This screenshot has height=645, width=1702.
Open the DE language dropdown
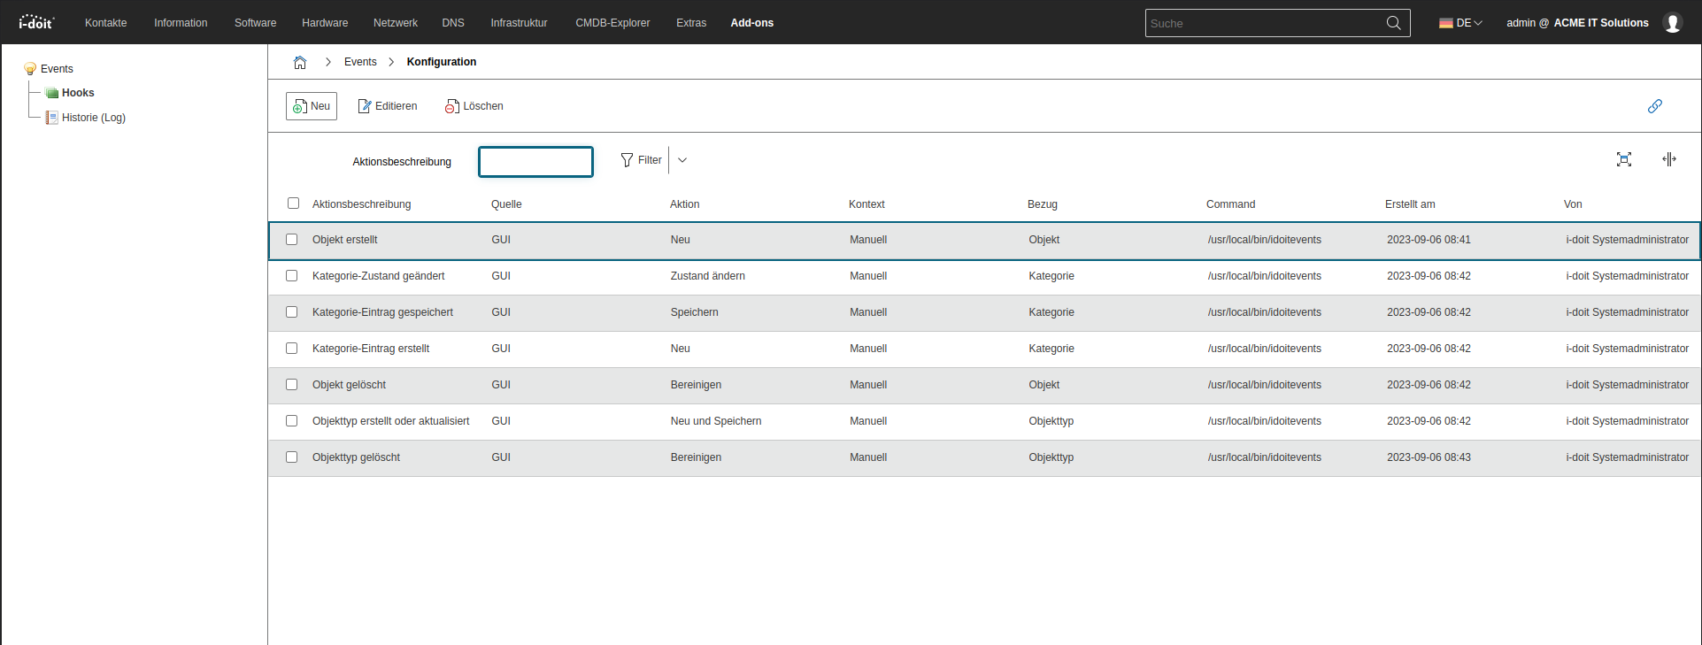click(x=1460, y=23)
